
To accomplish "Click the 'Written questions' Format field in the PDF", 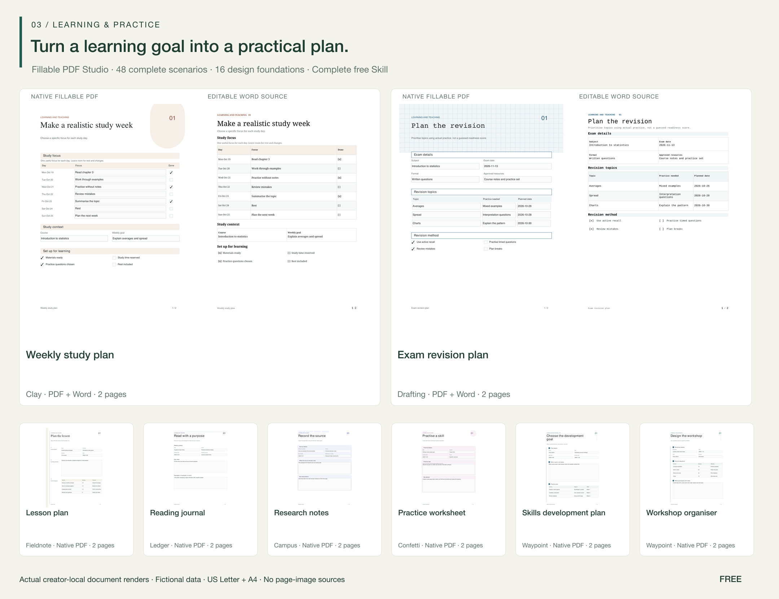I will [445, 179].
